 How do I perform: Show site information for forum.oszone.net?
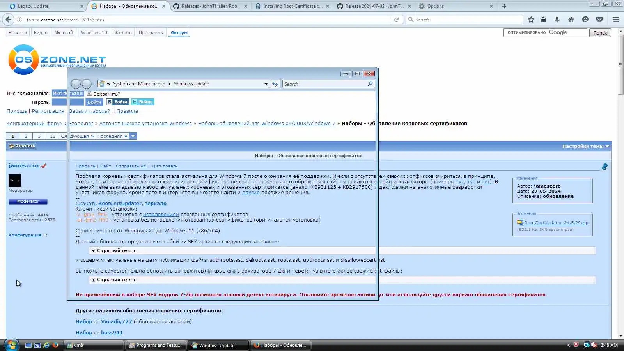tap(19, 19)
